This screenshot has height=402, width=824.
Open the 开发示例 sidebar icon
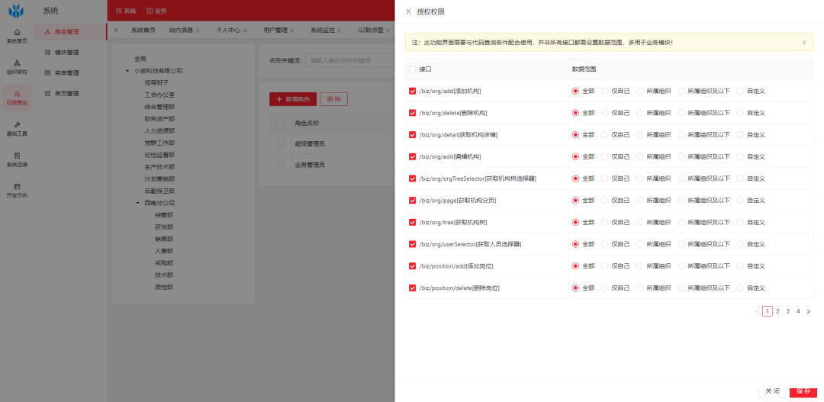[17, 190]
